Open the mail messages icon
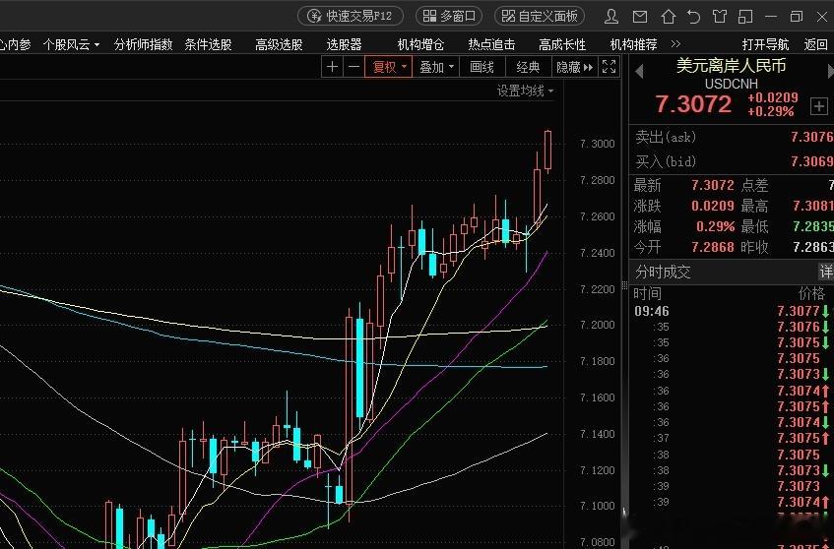834x549 pixels. (640, 17)
